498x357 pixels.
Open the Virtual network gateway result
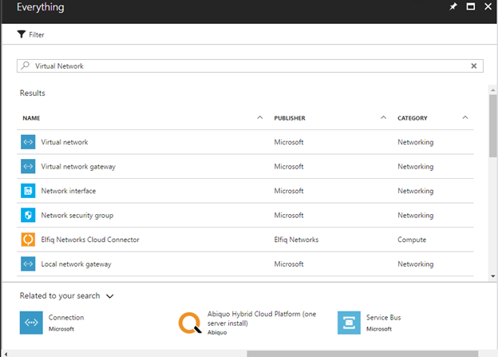click(78, 167)
